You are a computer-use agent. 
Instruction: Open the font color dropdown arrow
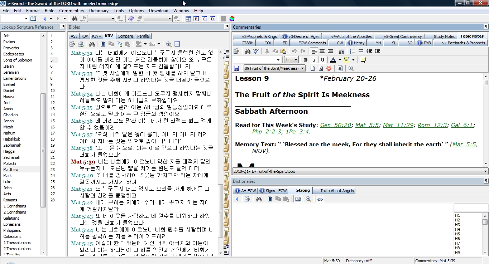(339, 60)
